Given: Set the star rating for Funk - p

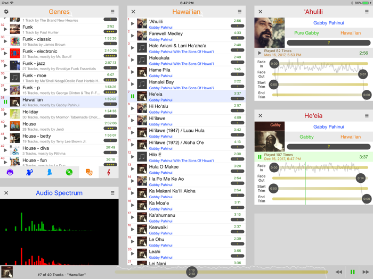Looking at the screenshot, I should (110, 92).
